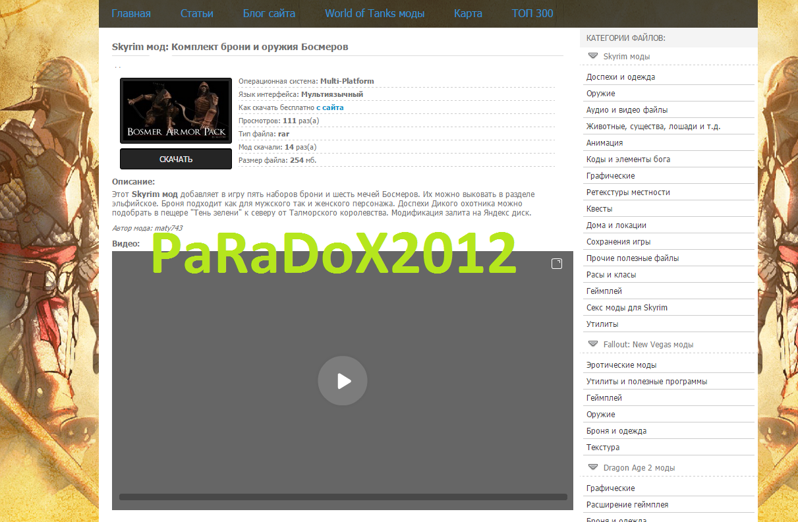Click the "Операционная система: Multi-Platform" line
The image size is (798, 522).
pyautogui.click(x=306, y=81)
